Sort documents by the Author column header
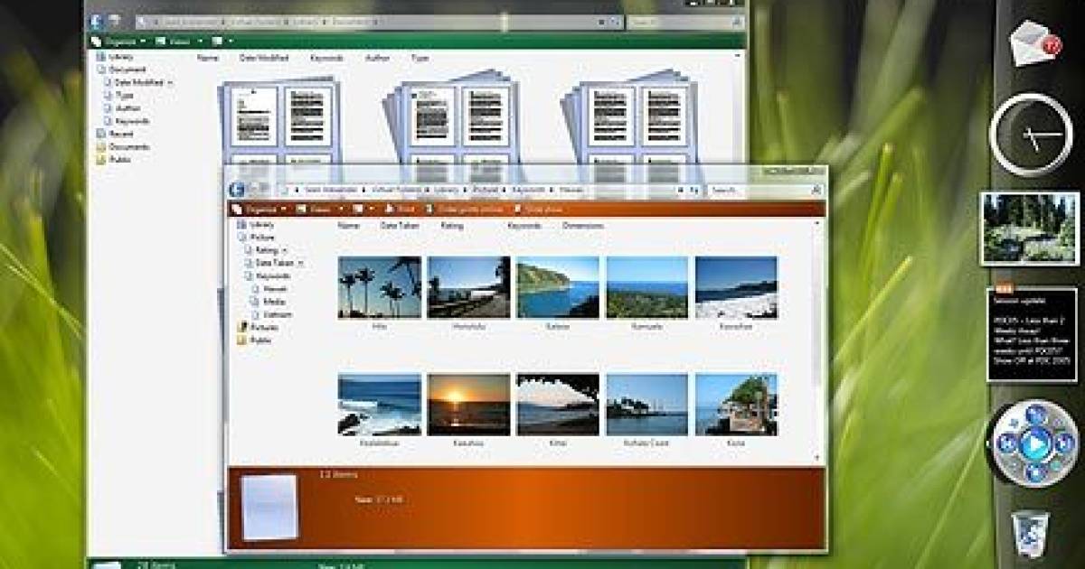This screenshot has width=1085, height=569. point(377,58)
